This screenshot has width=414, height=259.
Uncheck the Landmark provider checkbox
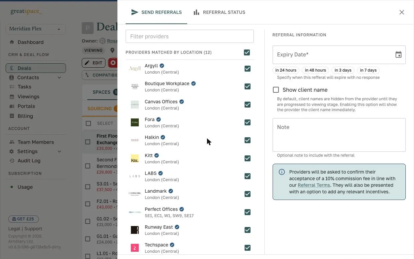pos(248,194)
